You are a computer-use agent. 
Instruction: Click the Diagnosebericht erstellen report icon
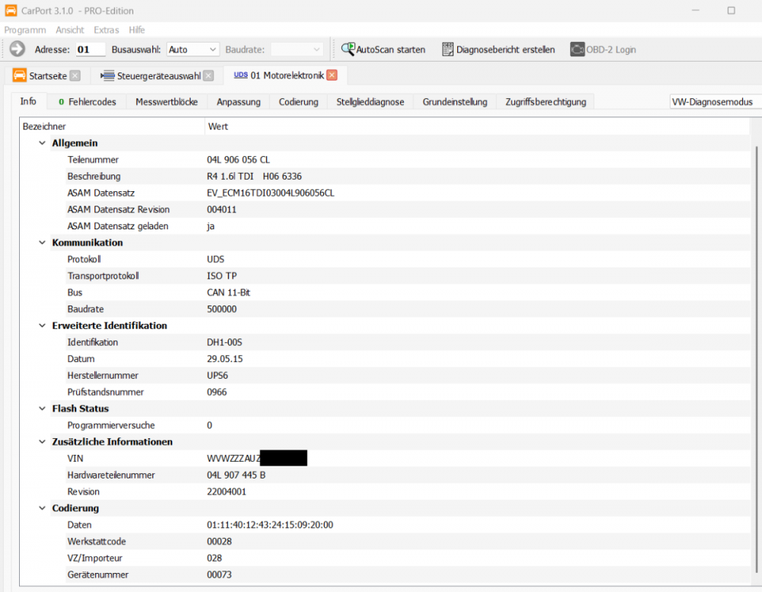coord(448,49)
